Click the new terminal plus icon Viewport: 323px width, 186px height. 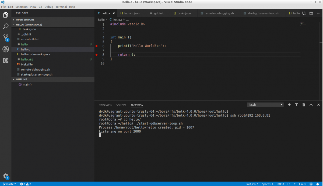(x=289, y=105)
